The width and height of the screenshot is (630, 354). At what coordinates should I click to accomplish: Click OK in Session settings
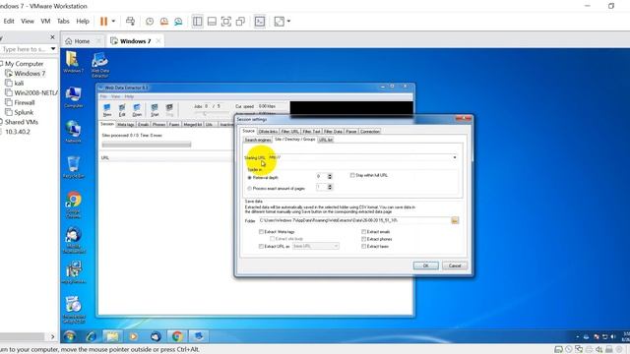pyautogui.click(x=426, y=265)
